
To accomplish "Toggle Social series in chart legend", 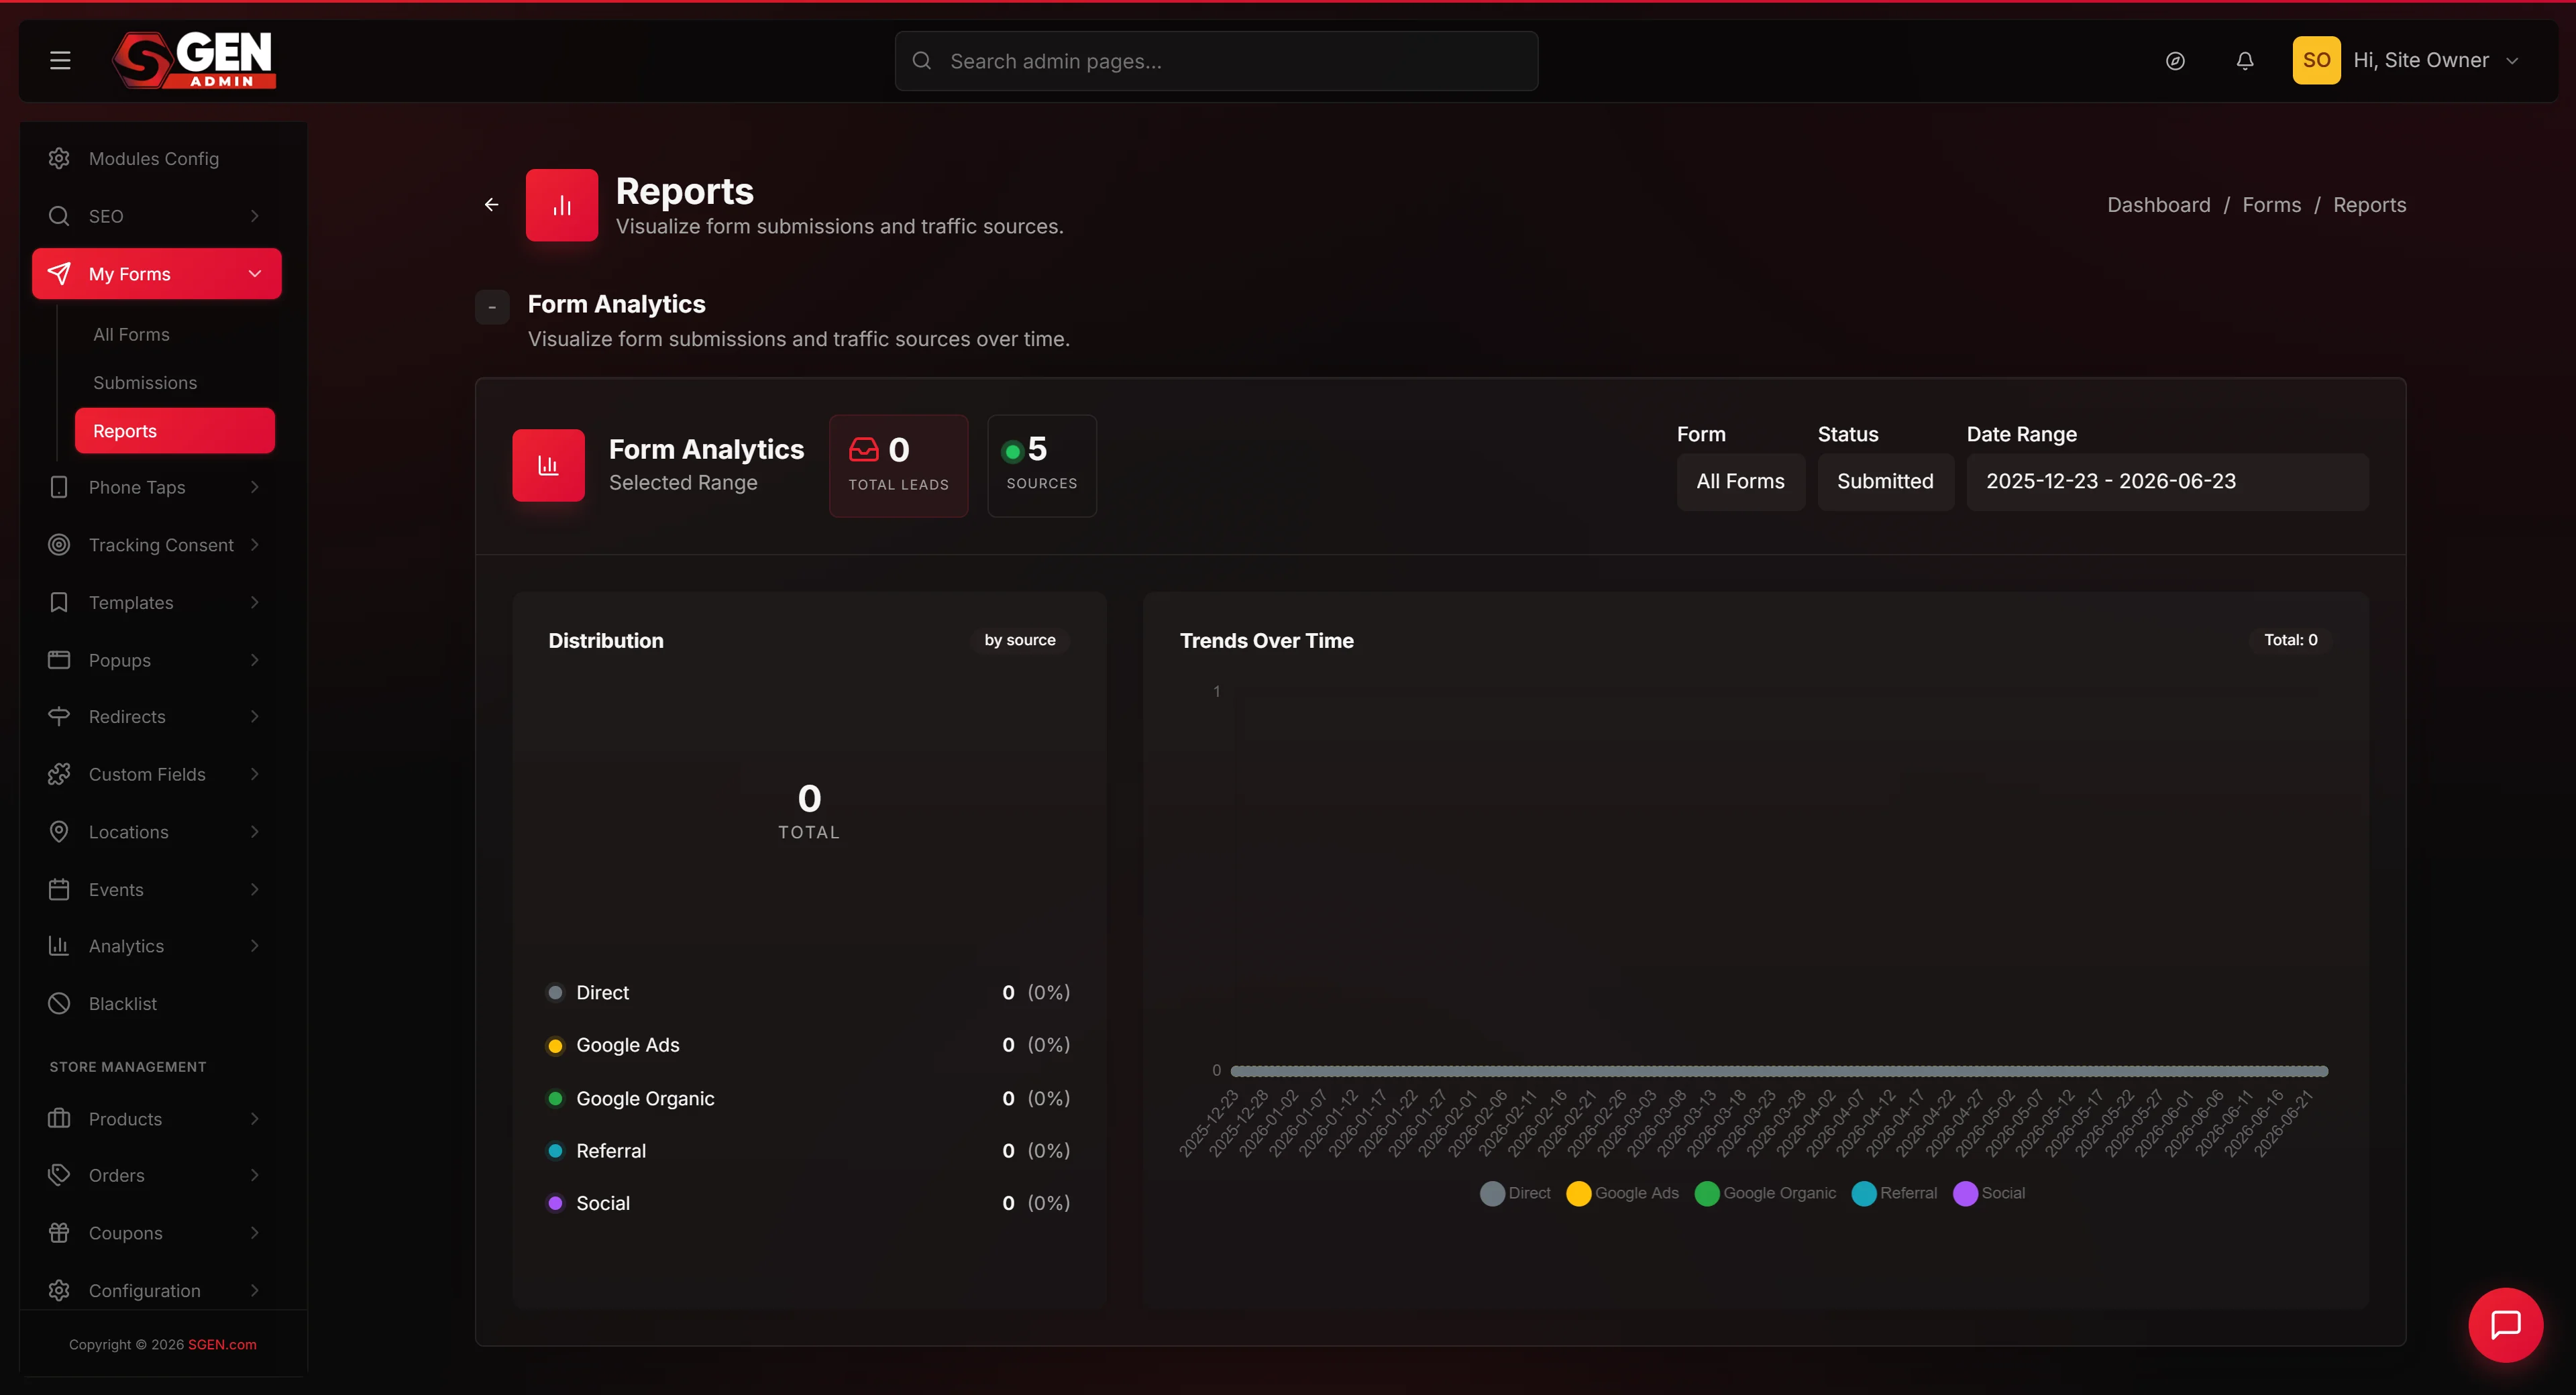I will 1989,1193.
